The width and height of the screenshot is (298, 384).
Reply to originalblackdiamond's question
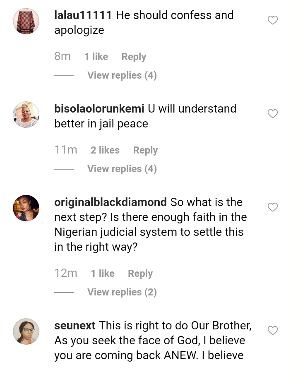pos(140,274)
